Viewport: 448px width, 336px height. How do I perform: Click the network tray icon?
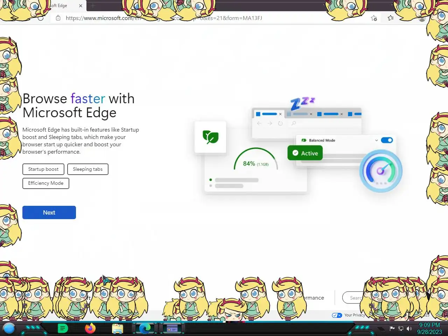(401, 328)
